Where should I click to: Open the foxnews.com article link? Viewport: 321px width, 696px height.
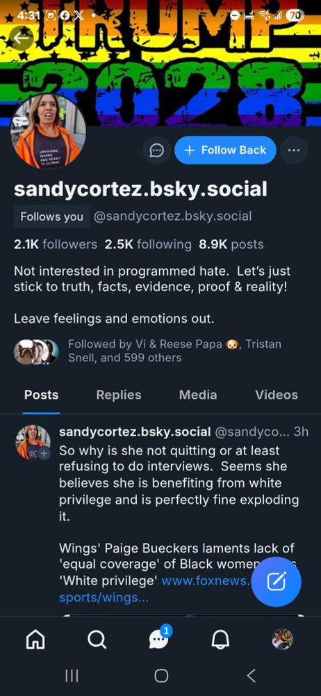[x=155, y=589]
